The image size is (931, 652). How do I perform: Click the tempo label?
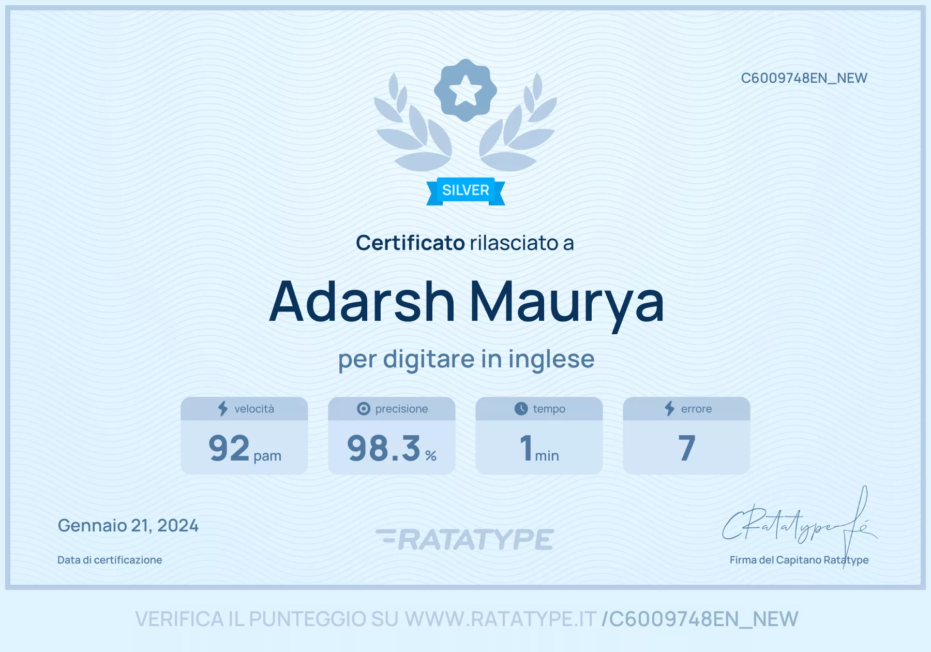click(549, 409)
